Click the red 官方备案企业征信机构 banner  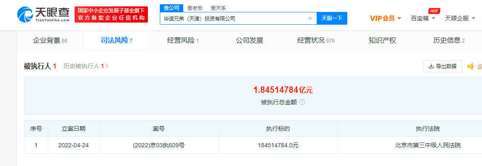(x=111, y=14)
